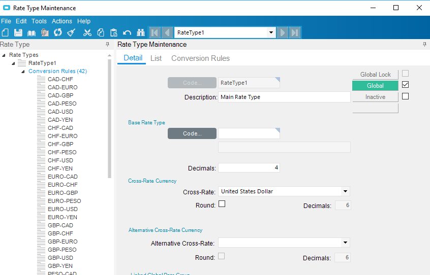Go to the next record
430x275 pixels.
283,32
